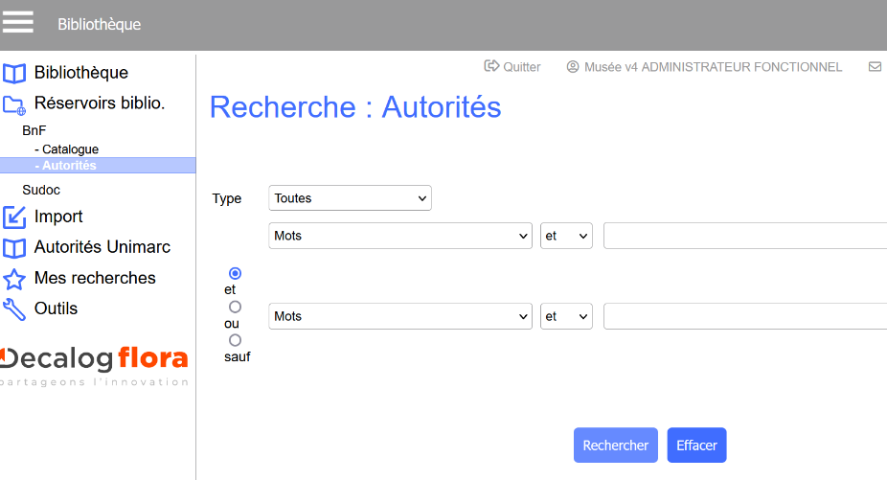The image size is (887, 480).
Task: Select Catalogue under BnF
Action: (69, 149)
